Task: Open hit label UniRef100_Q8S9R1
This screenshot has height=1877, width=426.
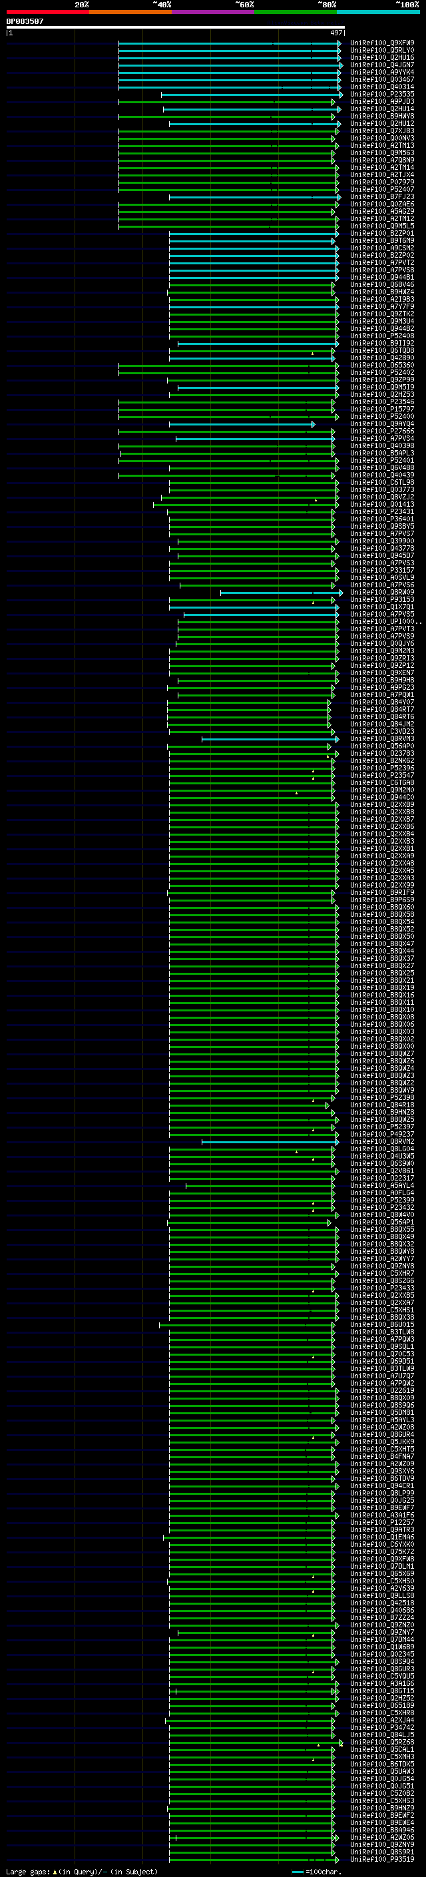Action: (382, 1852)
